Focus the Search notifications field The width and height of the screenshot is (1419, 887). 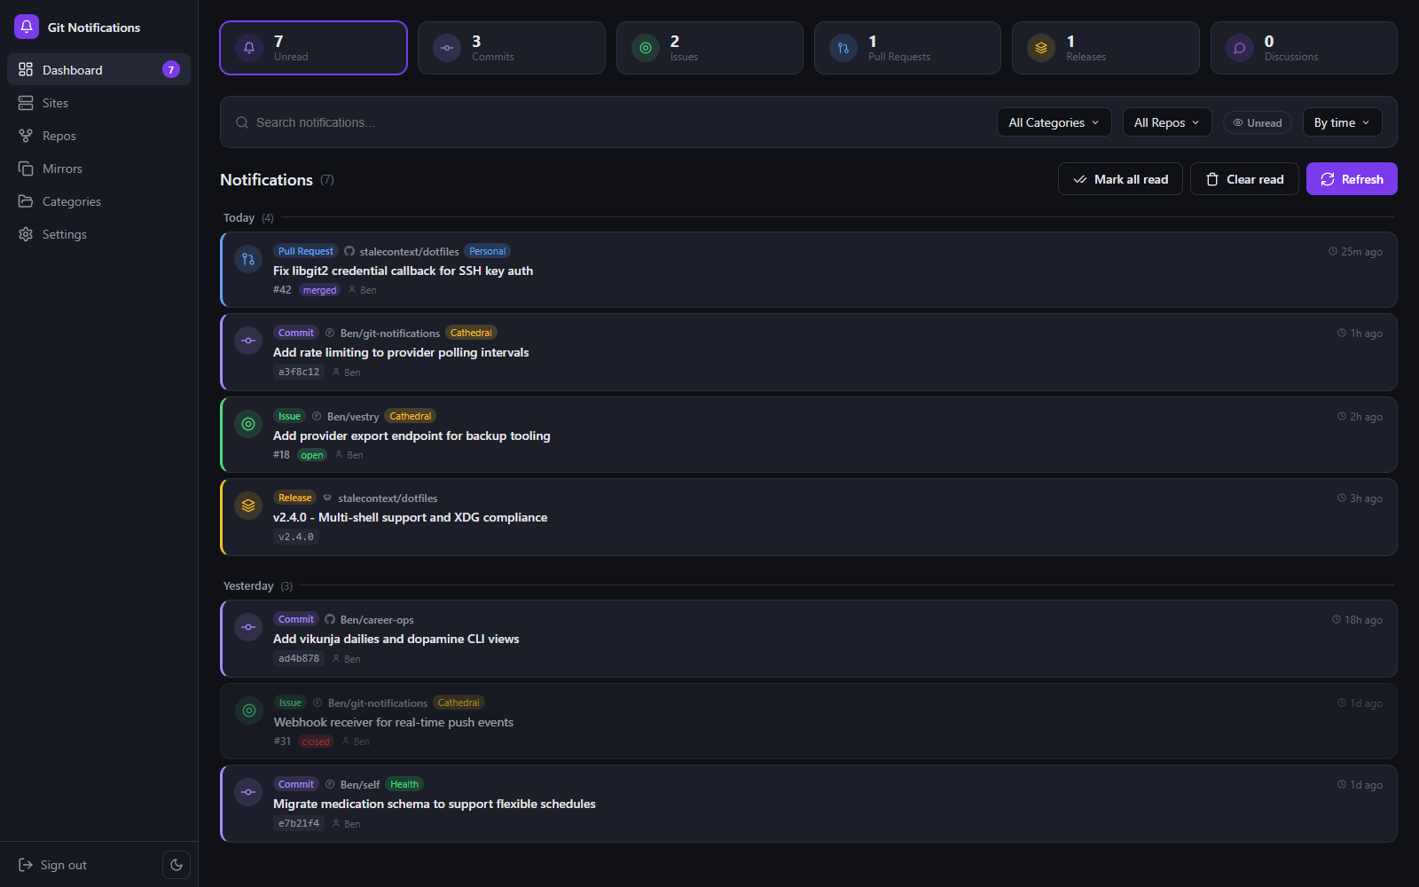(612, 122)
